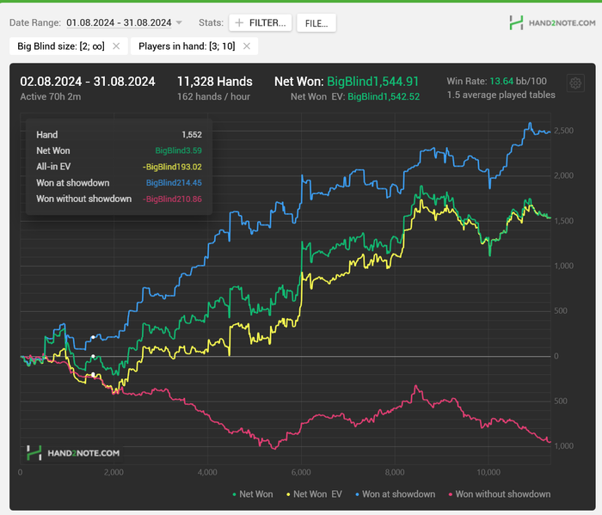Select the Big Blind size filter chip
The image size is (602, 515).
[60, 46]
